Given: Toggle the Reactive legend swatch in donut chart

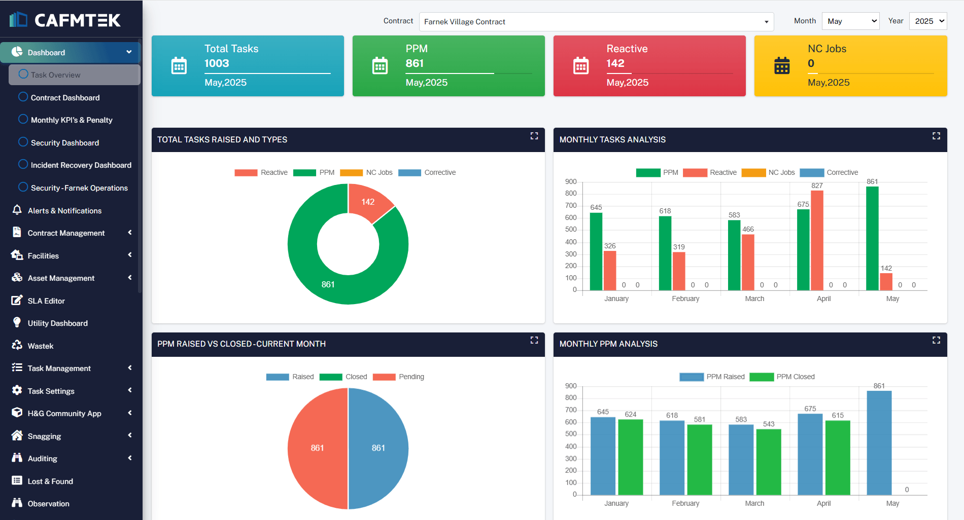Looking at the screenshot, I should click(x=246, y=173).
